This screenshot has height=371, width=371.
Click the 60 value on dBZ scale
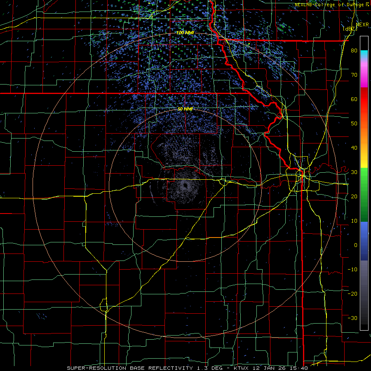pos(354,99)
